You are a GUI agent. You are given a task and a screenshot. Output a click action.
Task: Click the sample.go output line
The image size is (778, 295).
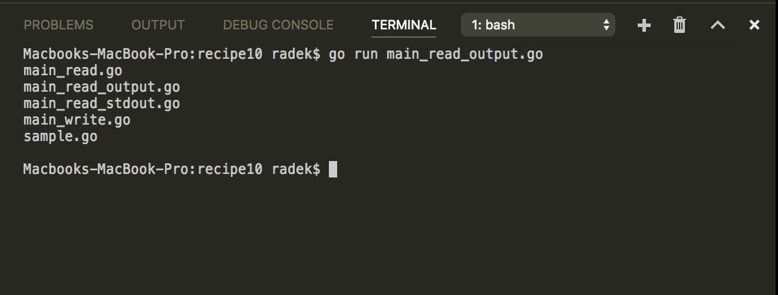[x=61, y=137]
